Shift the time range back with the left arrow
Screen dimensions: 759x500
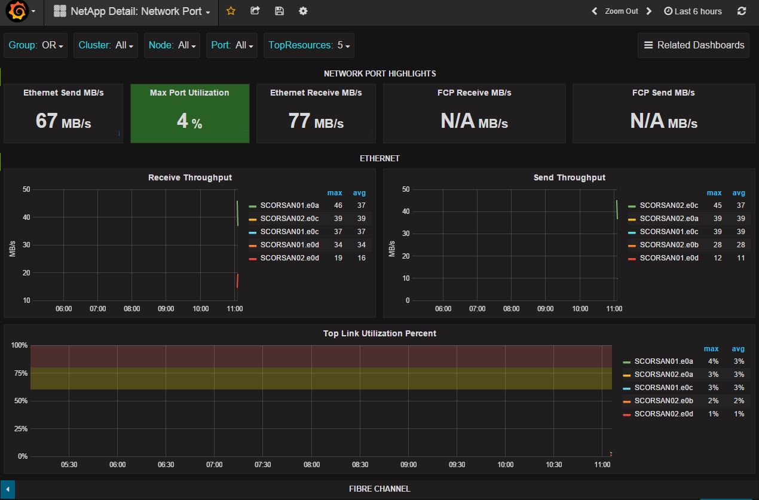click(594, 11)
